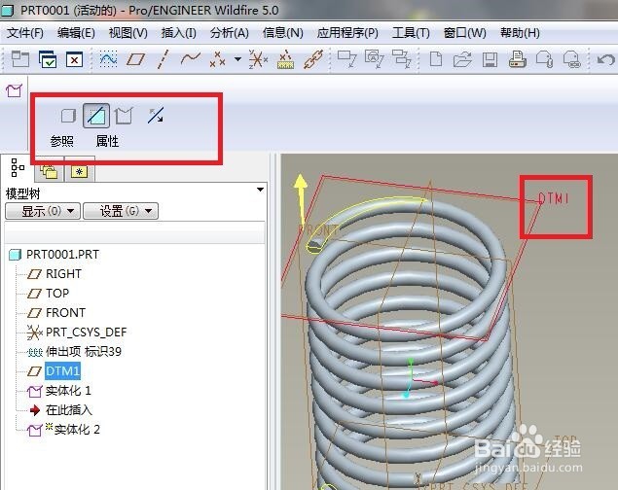The height and width of the screenshot is (490, 618).
Task: Click the Save floppy disk icon
Action: (x=490, y=60)
